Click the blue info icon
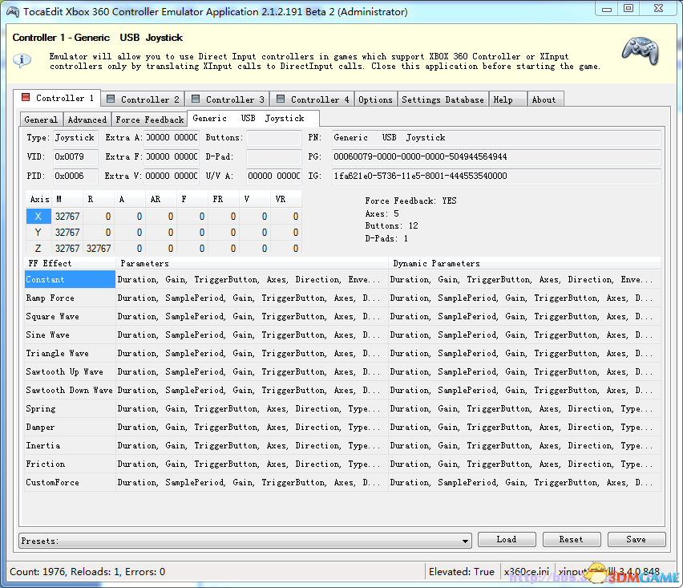This screenshot has width=683, height=588. 22,59
